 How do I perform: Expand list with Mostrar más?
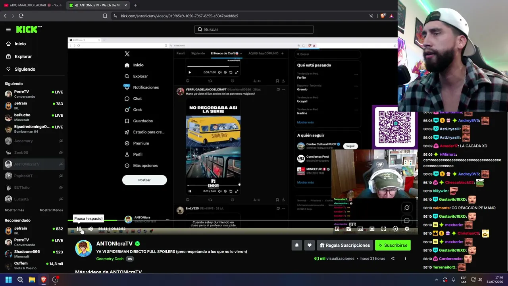tap(14, 210)
